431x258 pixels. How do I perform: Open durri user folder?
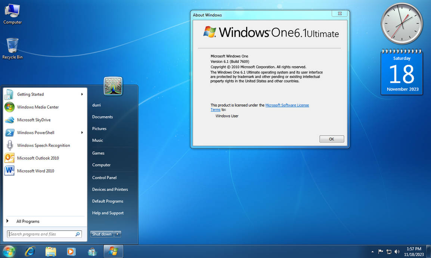tap(96, 105)
